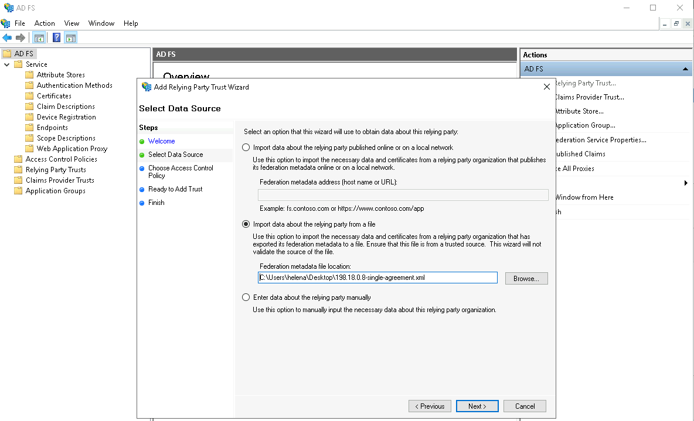Click the Relying Party Trusts folder icon
The width and height of the screenshot is (694, 421).
point(19,170)
